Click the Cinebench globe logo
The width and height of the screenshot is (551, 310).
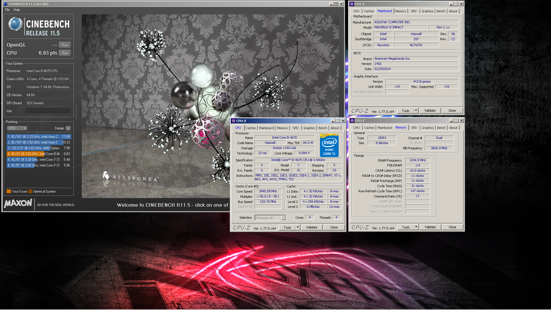15,24
